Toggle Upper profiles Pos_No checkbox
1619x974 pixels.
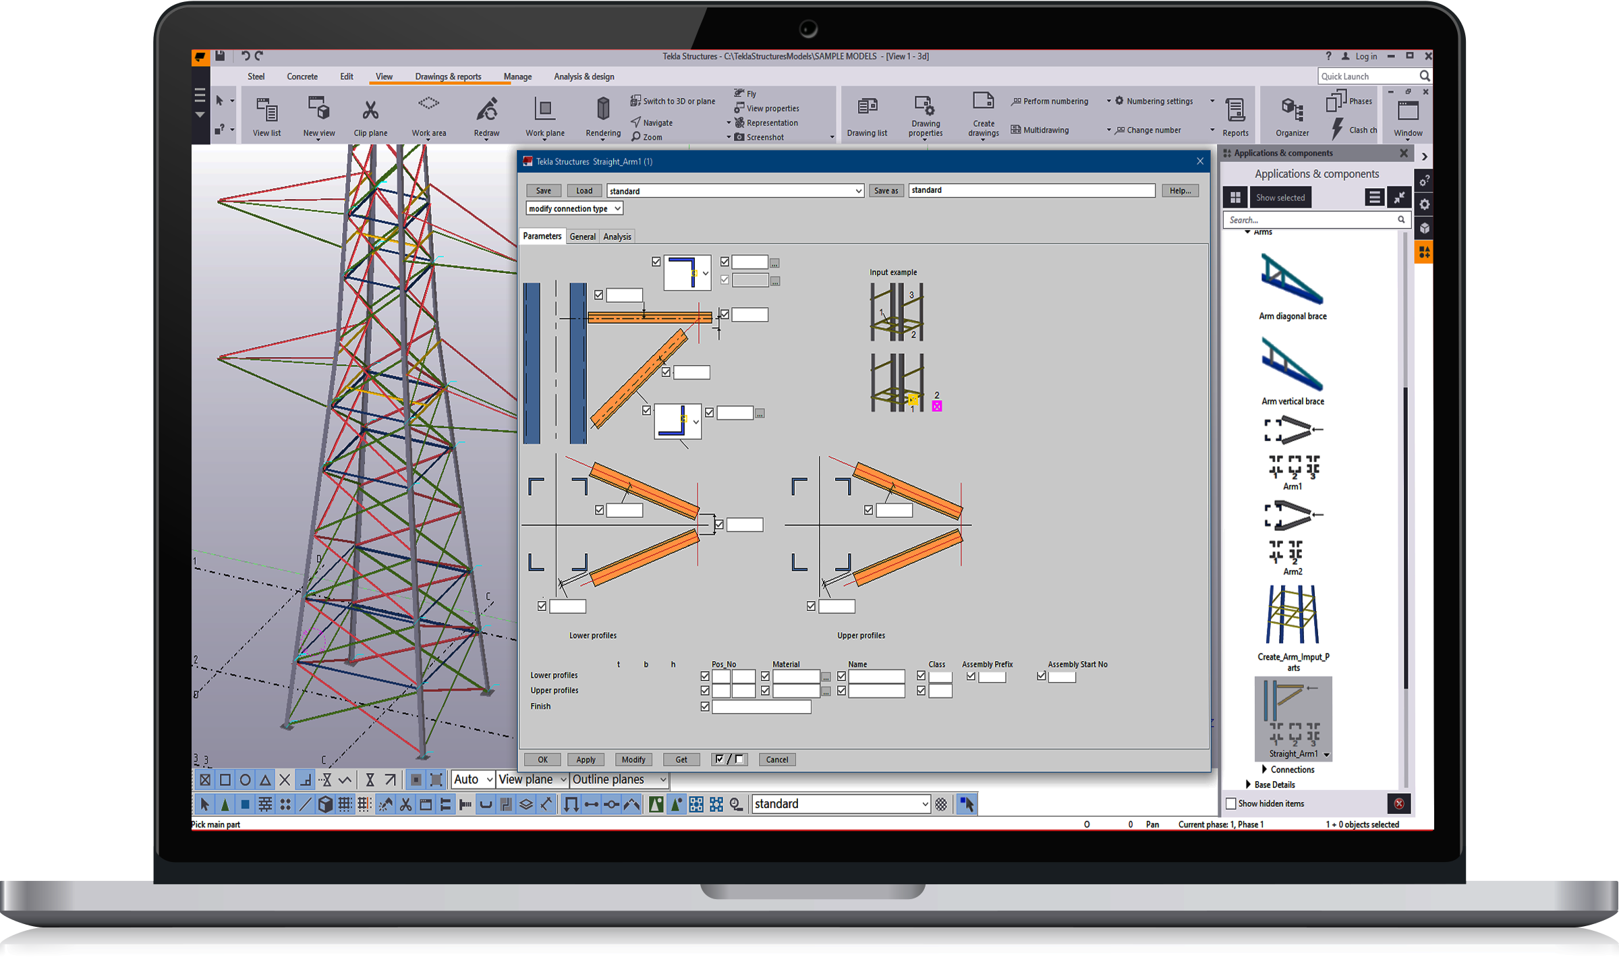tap(705, 691)
